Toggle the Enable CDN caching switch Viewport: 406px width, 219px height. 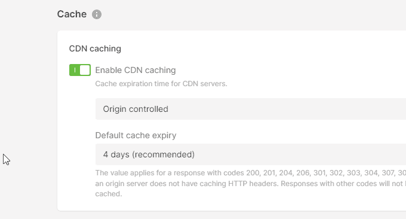[80, 70]
